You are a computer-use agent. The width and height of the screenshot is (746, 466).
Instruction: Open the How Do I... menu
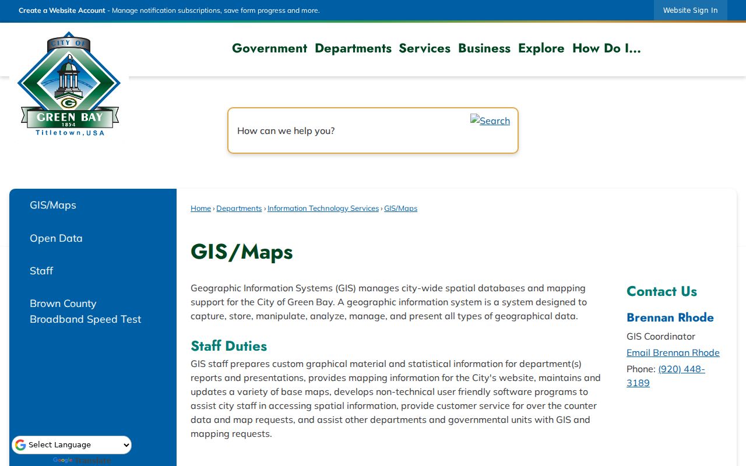tap(606, 48)
